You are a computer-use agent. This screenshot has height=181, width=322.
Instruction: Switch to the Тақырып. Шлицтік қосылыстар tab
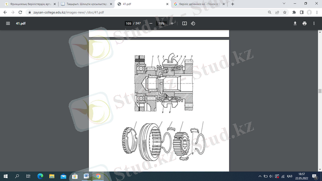click(x=87, y=4)
